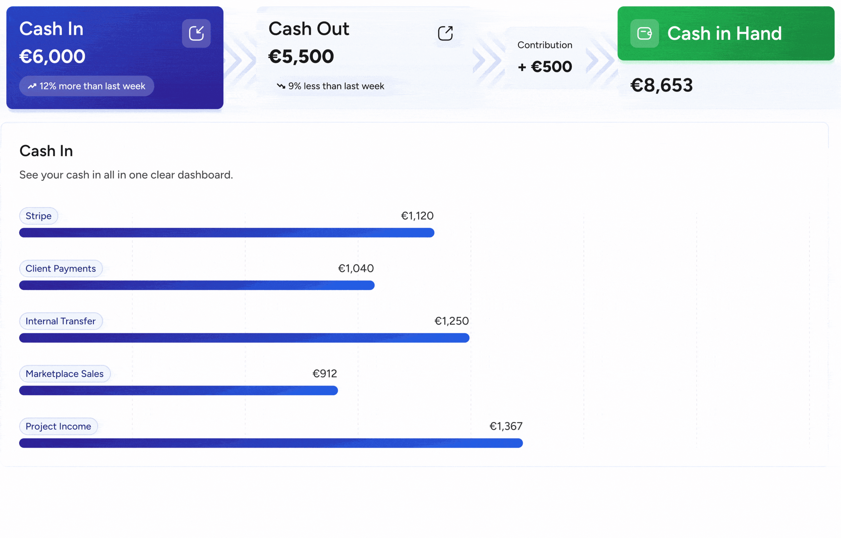Click the upward trend icon in Cash In

[x=32, y=86]
